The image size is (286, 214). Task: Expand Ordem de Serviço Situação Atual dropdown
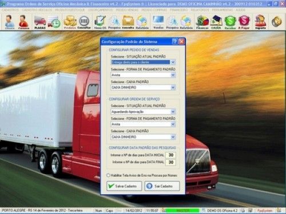173,111
